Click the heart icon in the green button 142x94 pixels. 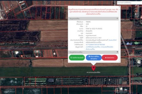click(x=71, y=58)
